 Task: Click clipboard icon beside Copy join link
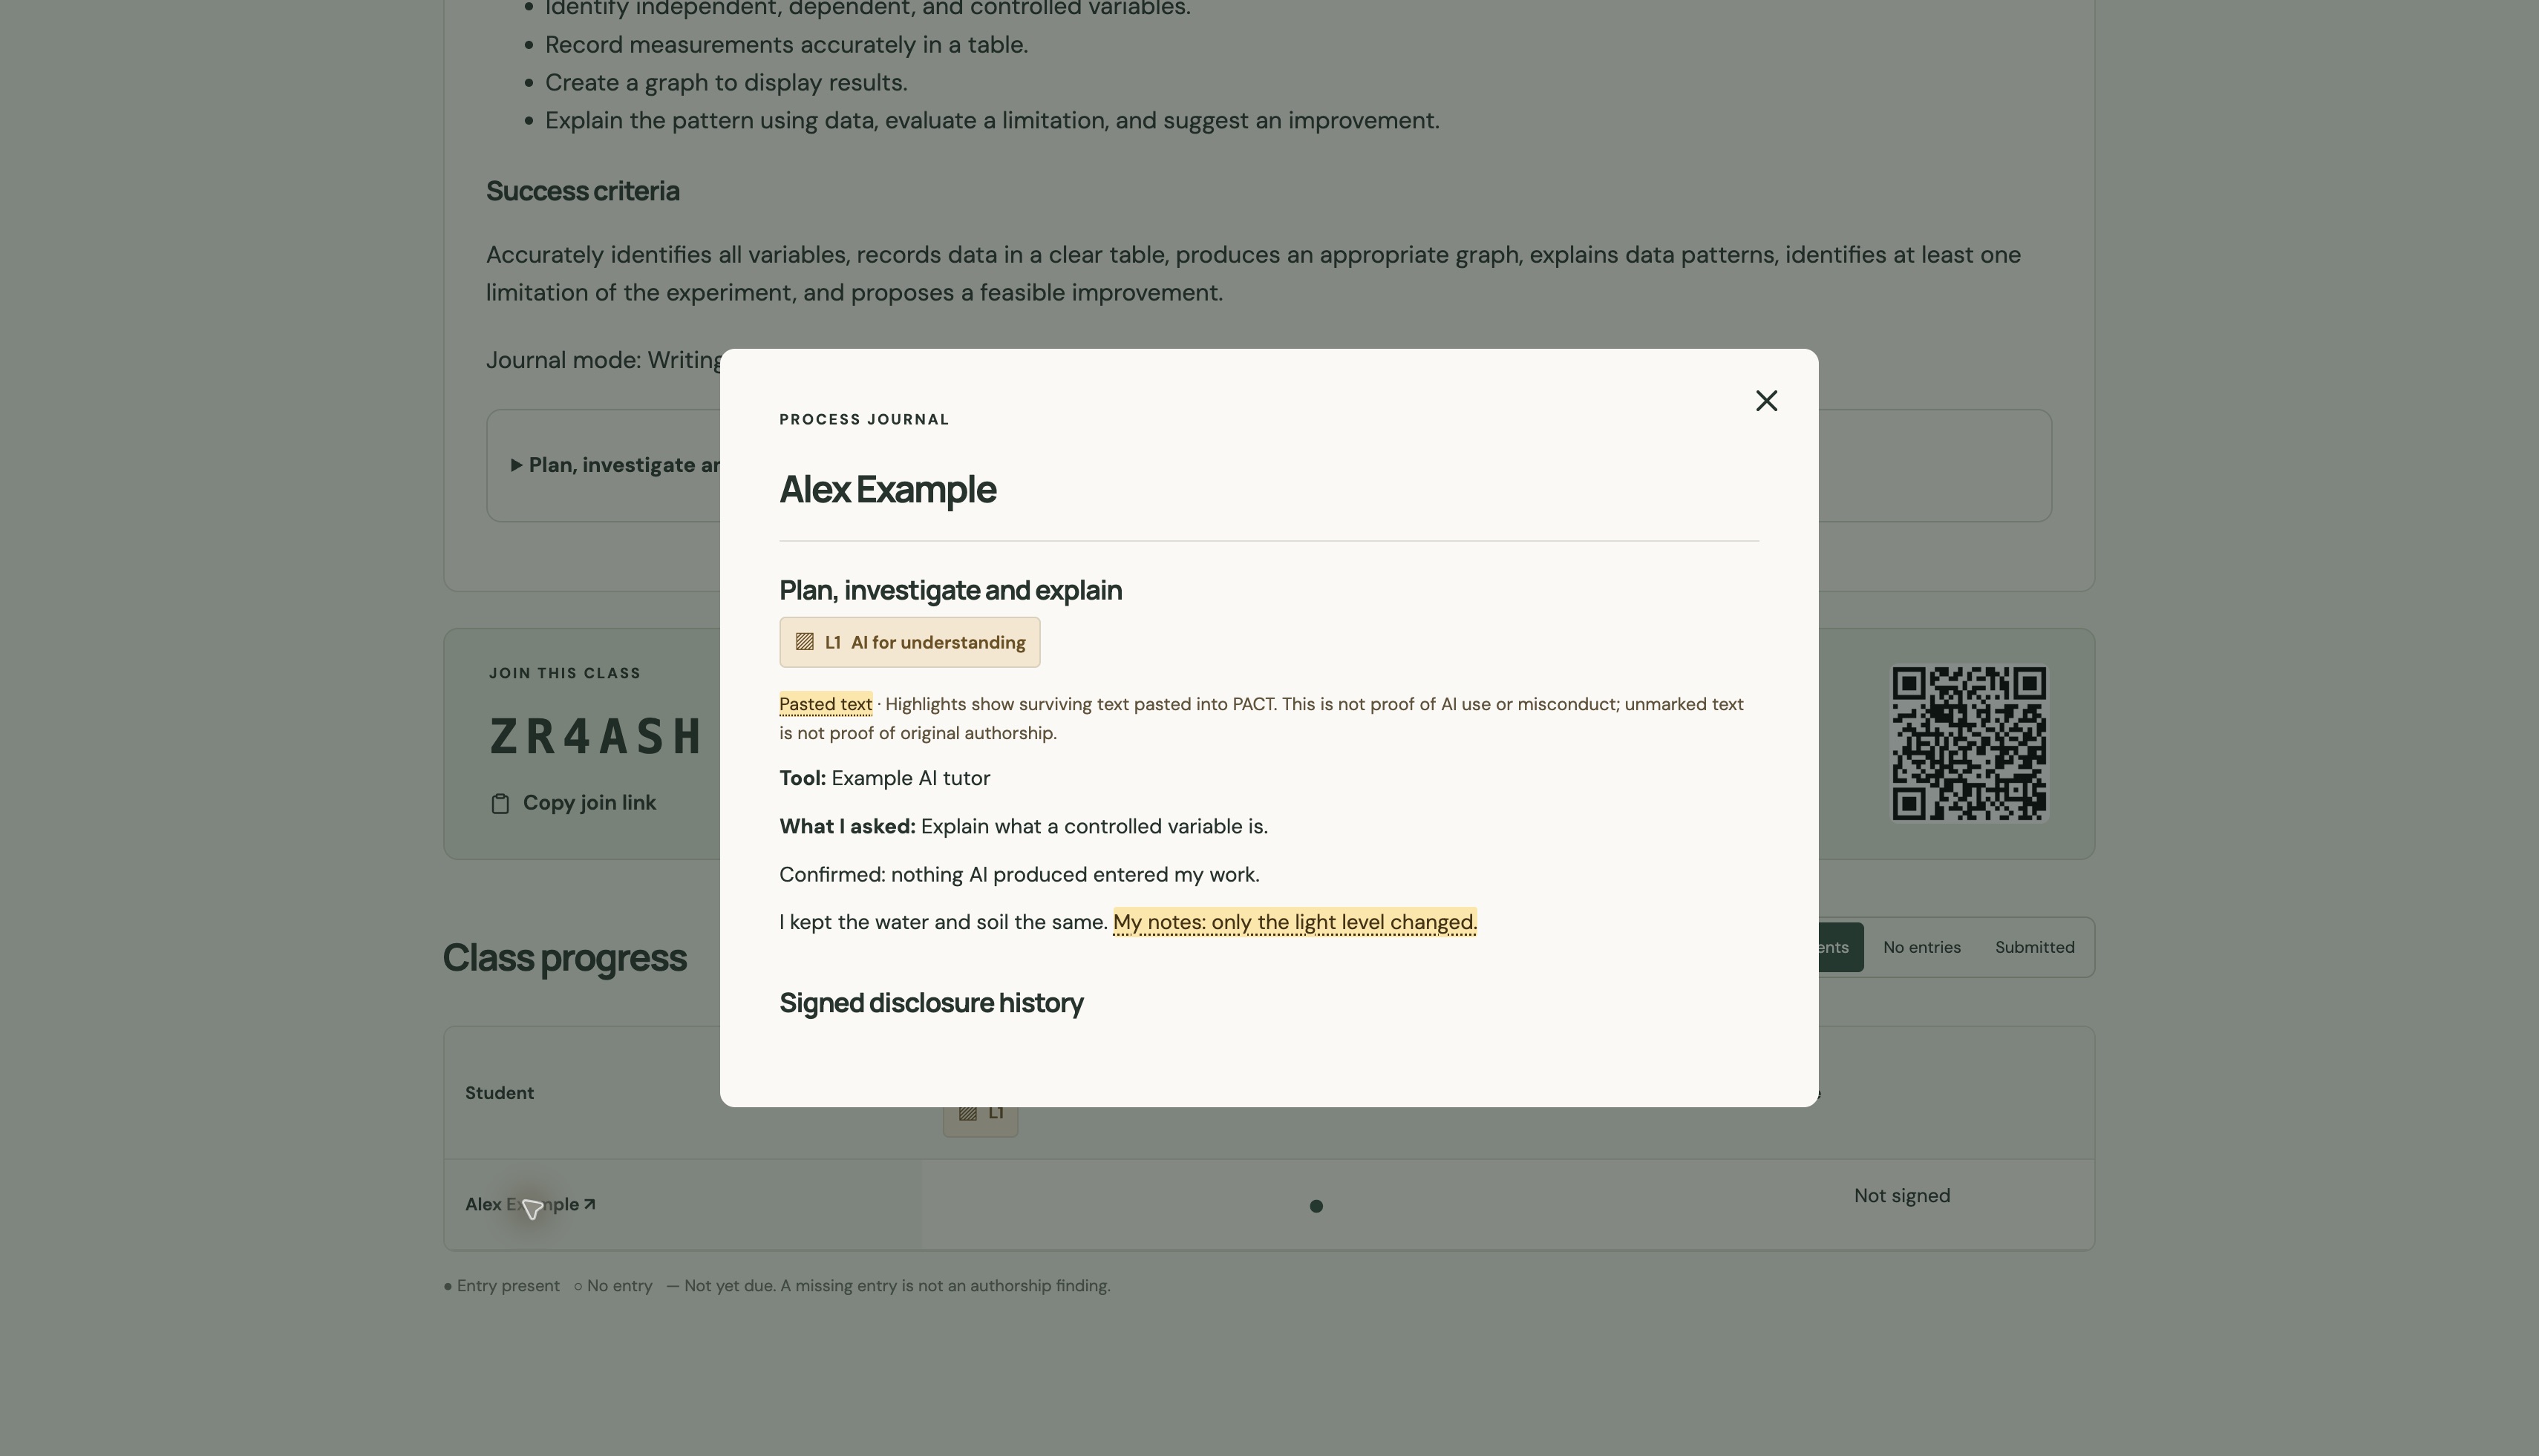[x=500, y=804]
